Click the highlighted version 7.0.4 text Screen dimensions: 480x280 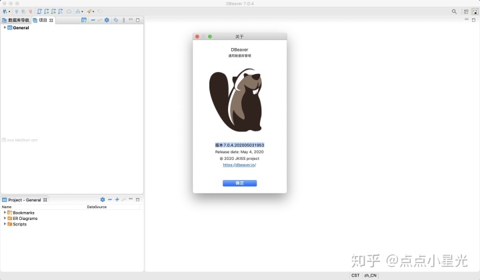(239, 145)
